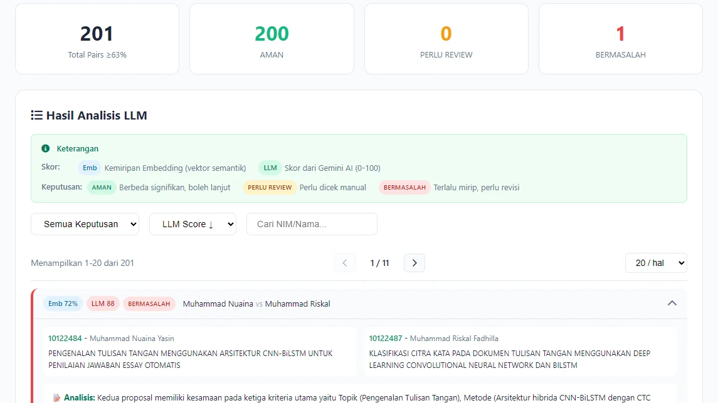Click the list icon beside Hasil Analisis LLM
This screenshot has width=718, height=403.
point(36,115)
